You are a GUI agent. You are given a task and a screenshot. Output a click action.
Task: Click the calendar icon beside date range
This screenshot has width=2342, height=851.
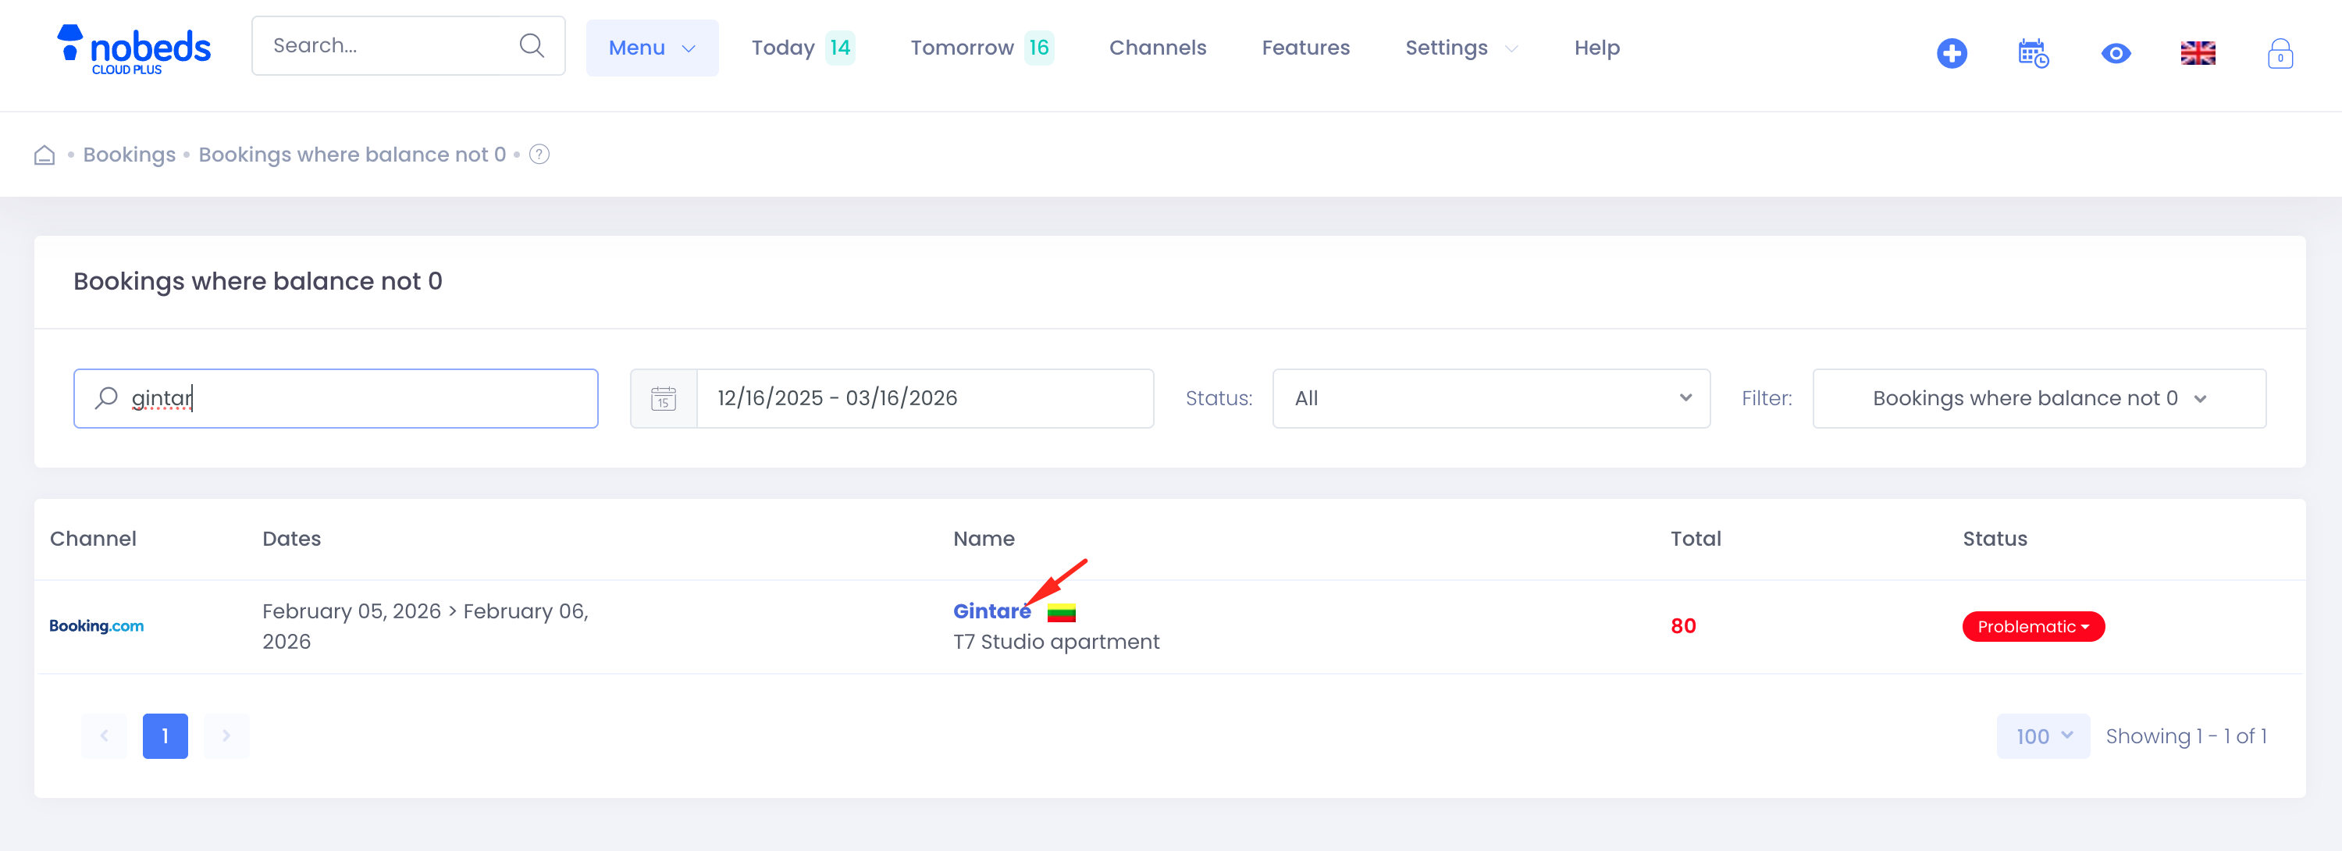tap(664, 398)
